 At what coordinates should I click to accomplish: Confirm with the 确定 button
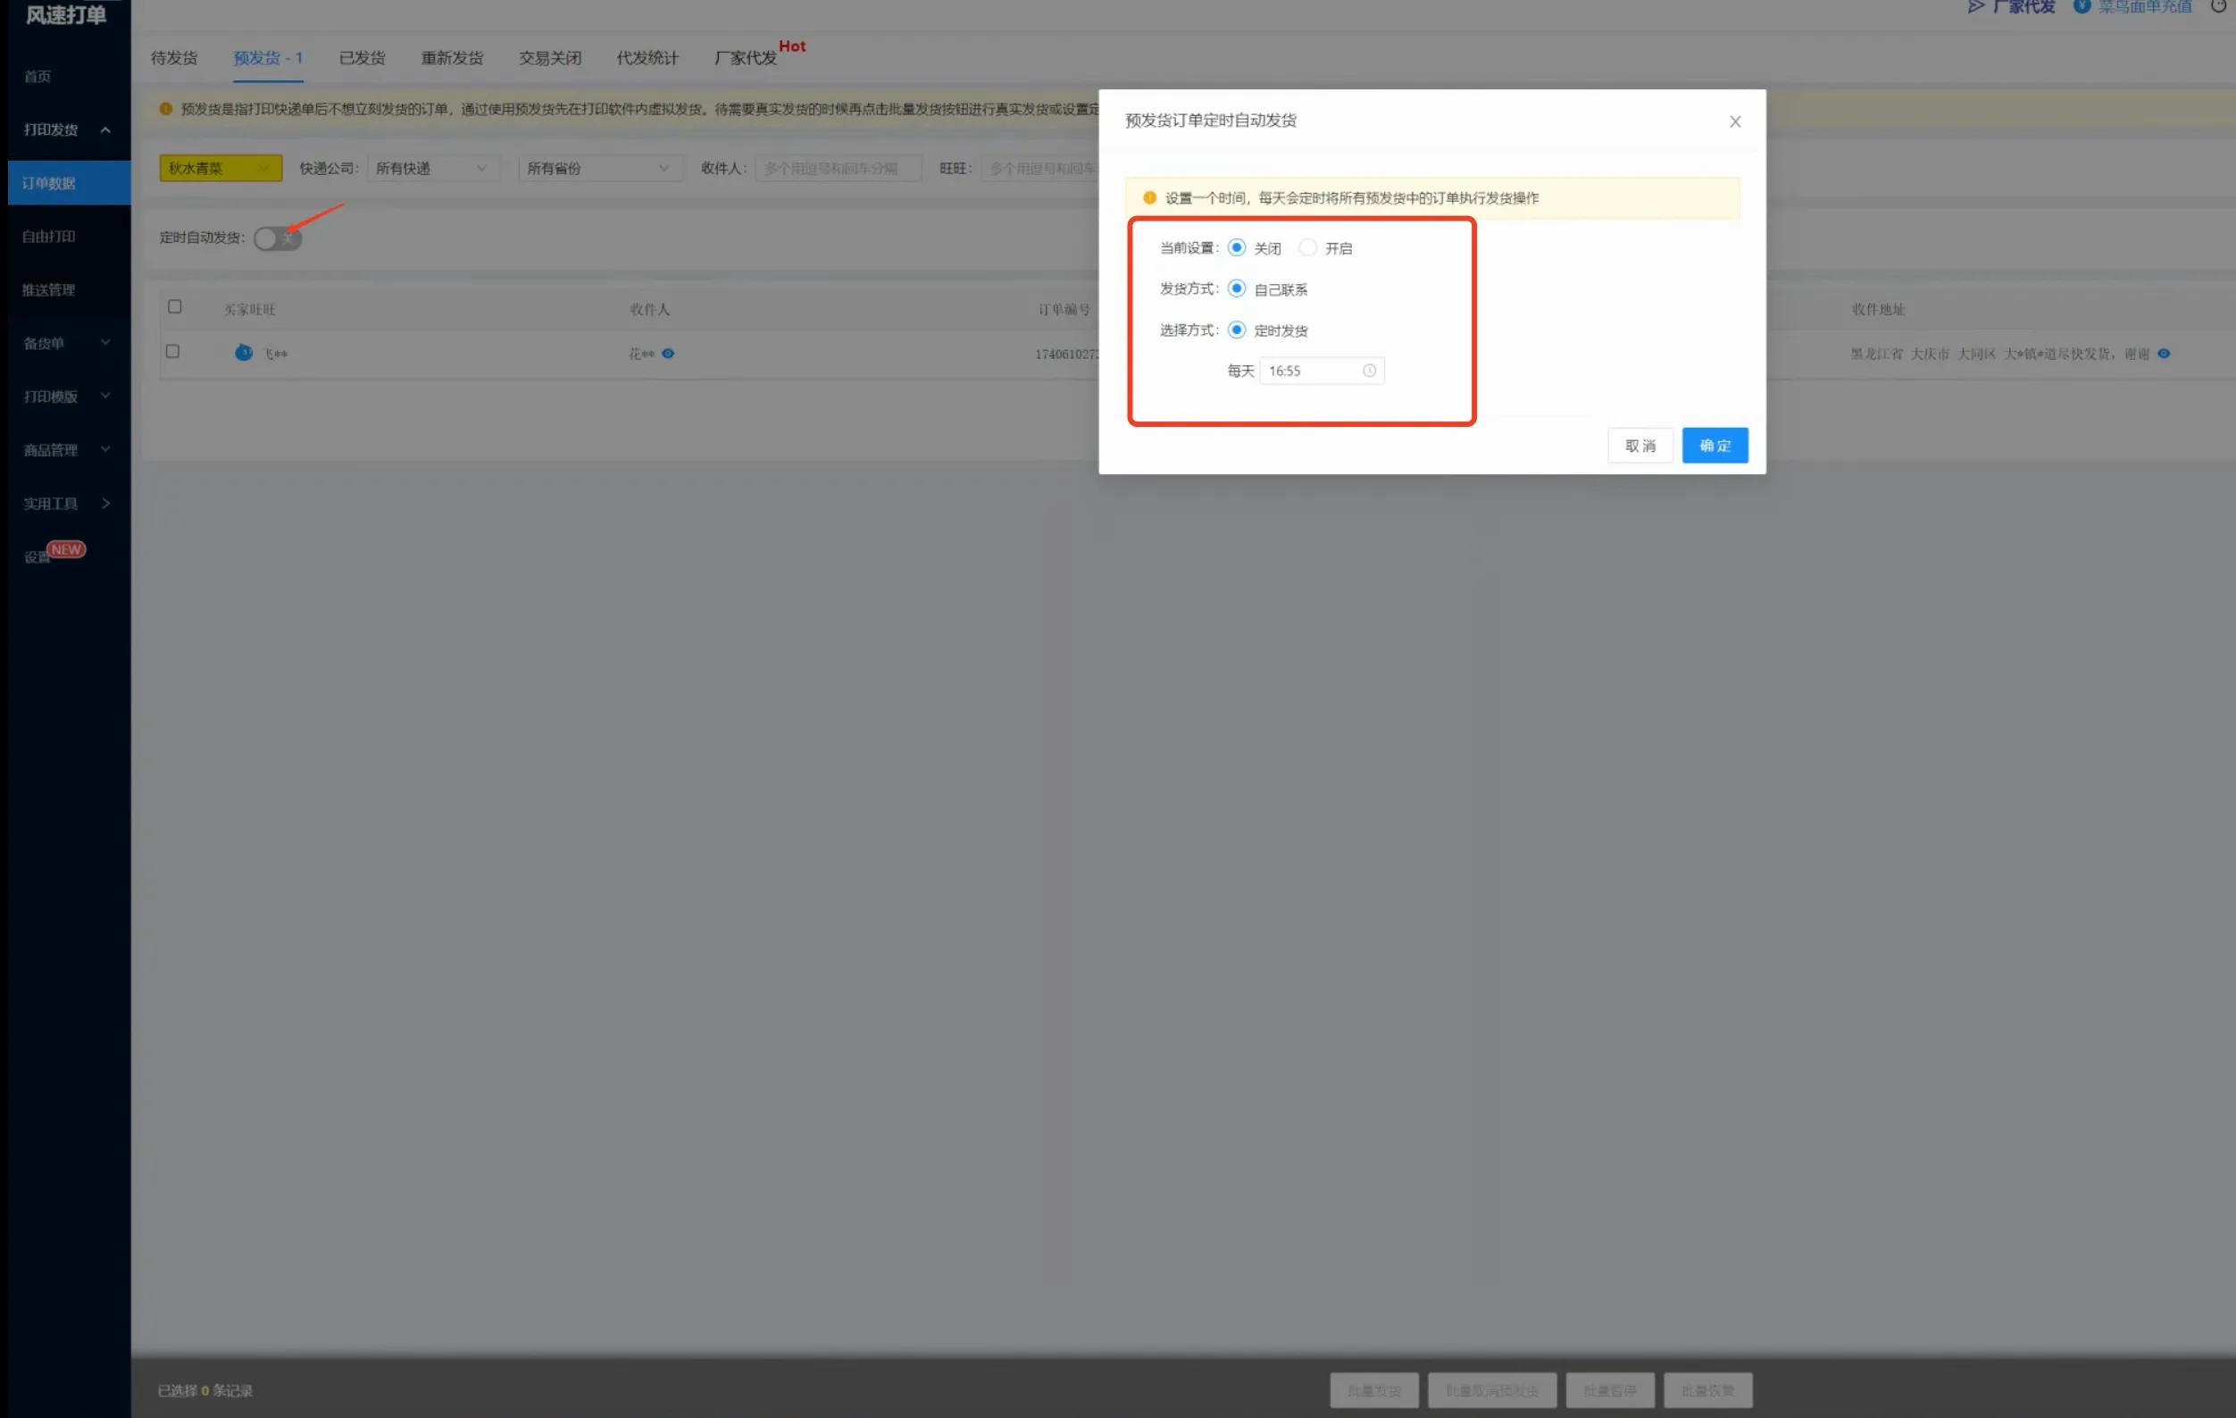pyautogui.click(x=1715, y=446)
